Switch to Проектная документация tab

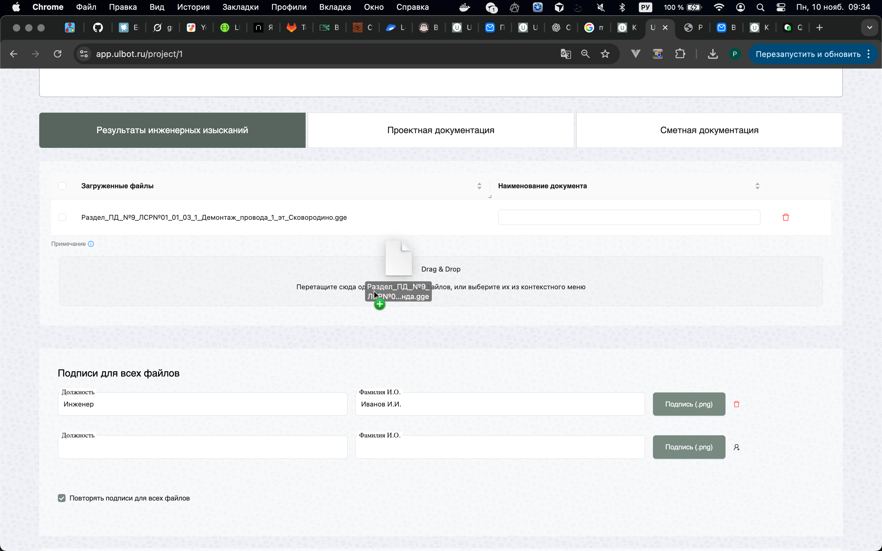tap(441, 130)
